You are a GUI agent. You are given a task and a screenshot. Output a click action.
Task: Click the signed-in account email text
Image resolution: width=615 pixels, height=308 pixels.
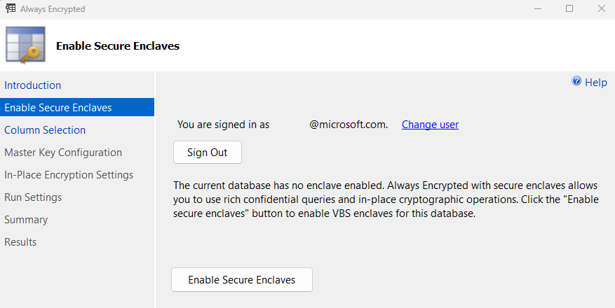tap(348, 125)
